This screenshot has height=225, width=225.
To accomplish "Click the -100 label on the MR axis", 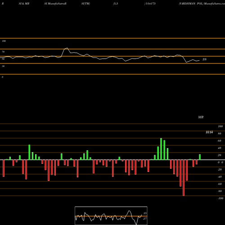I will point(220,198).
